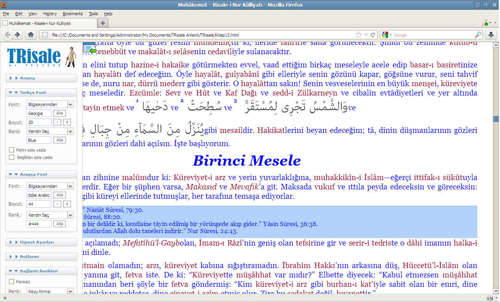Open the Downloads arrow button
This screenshot has width=500, height=302.
pyautogui.click(x=491, y=35)
